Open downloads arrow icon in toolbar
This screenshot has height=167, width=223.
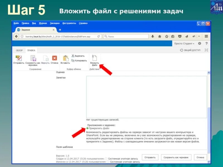(x=152, y=36)
